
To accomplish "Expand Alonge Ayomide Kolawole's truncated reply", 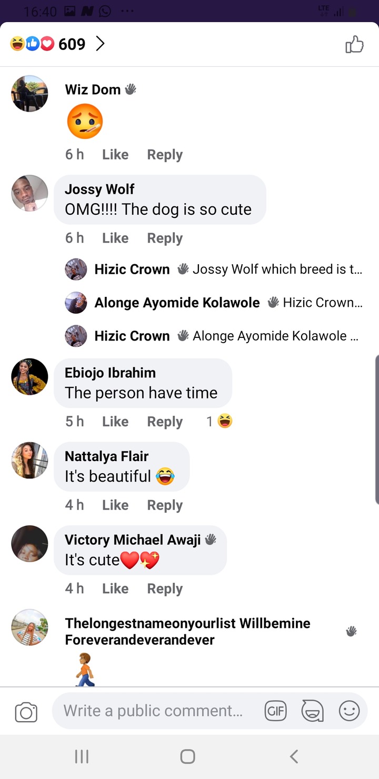I will point(214,303).
